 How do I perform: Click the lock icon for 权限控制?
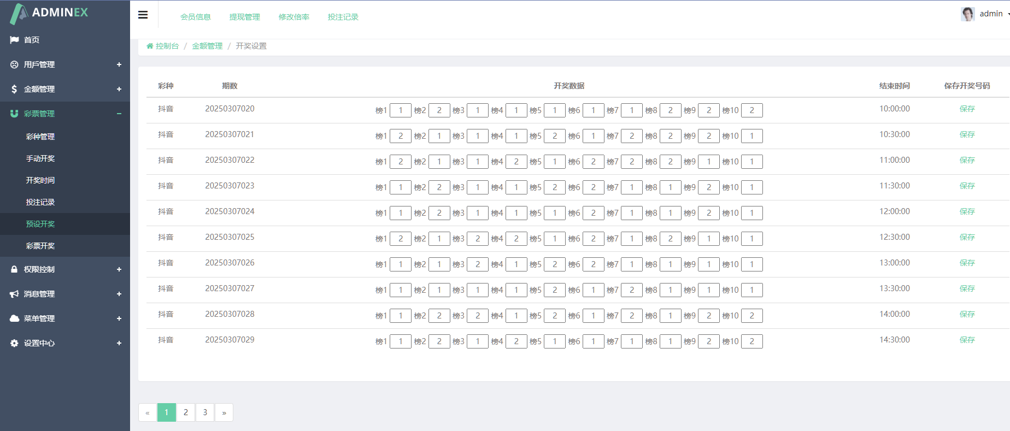14,269
